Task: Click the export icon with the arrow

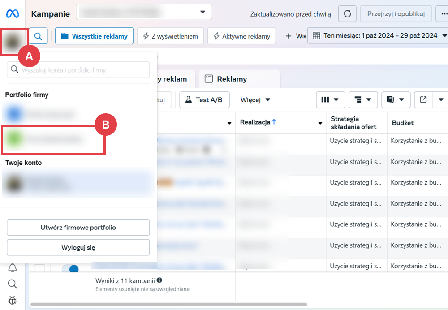Action: tap(423, 100)
